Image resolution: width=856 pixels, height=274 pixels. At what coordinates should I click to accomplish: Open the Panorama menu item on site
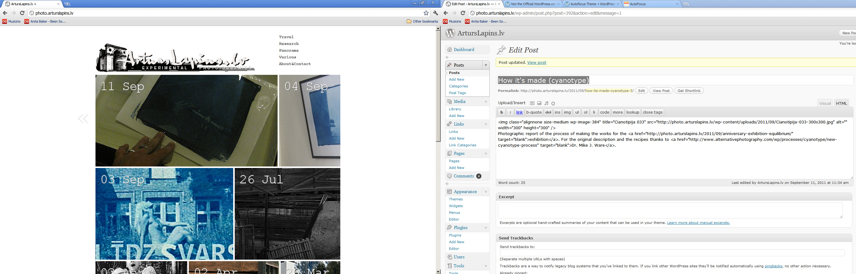tap(288, 50)
